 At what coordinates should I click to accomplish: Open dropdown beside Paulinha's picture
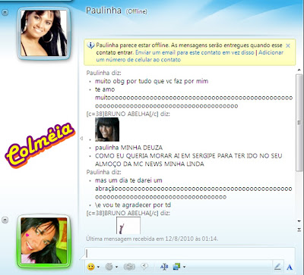click(5, 12)
